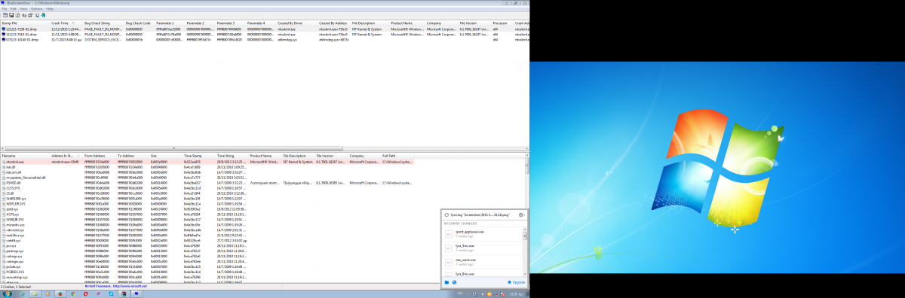Click the Firefox icon in the taskbar
Screen dimensions: 905x298
click(x=60, y=293)
